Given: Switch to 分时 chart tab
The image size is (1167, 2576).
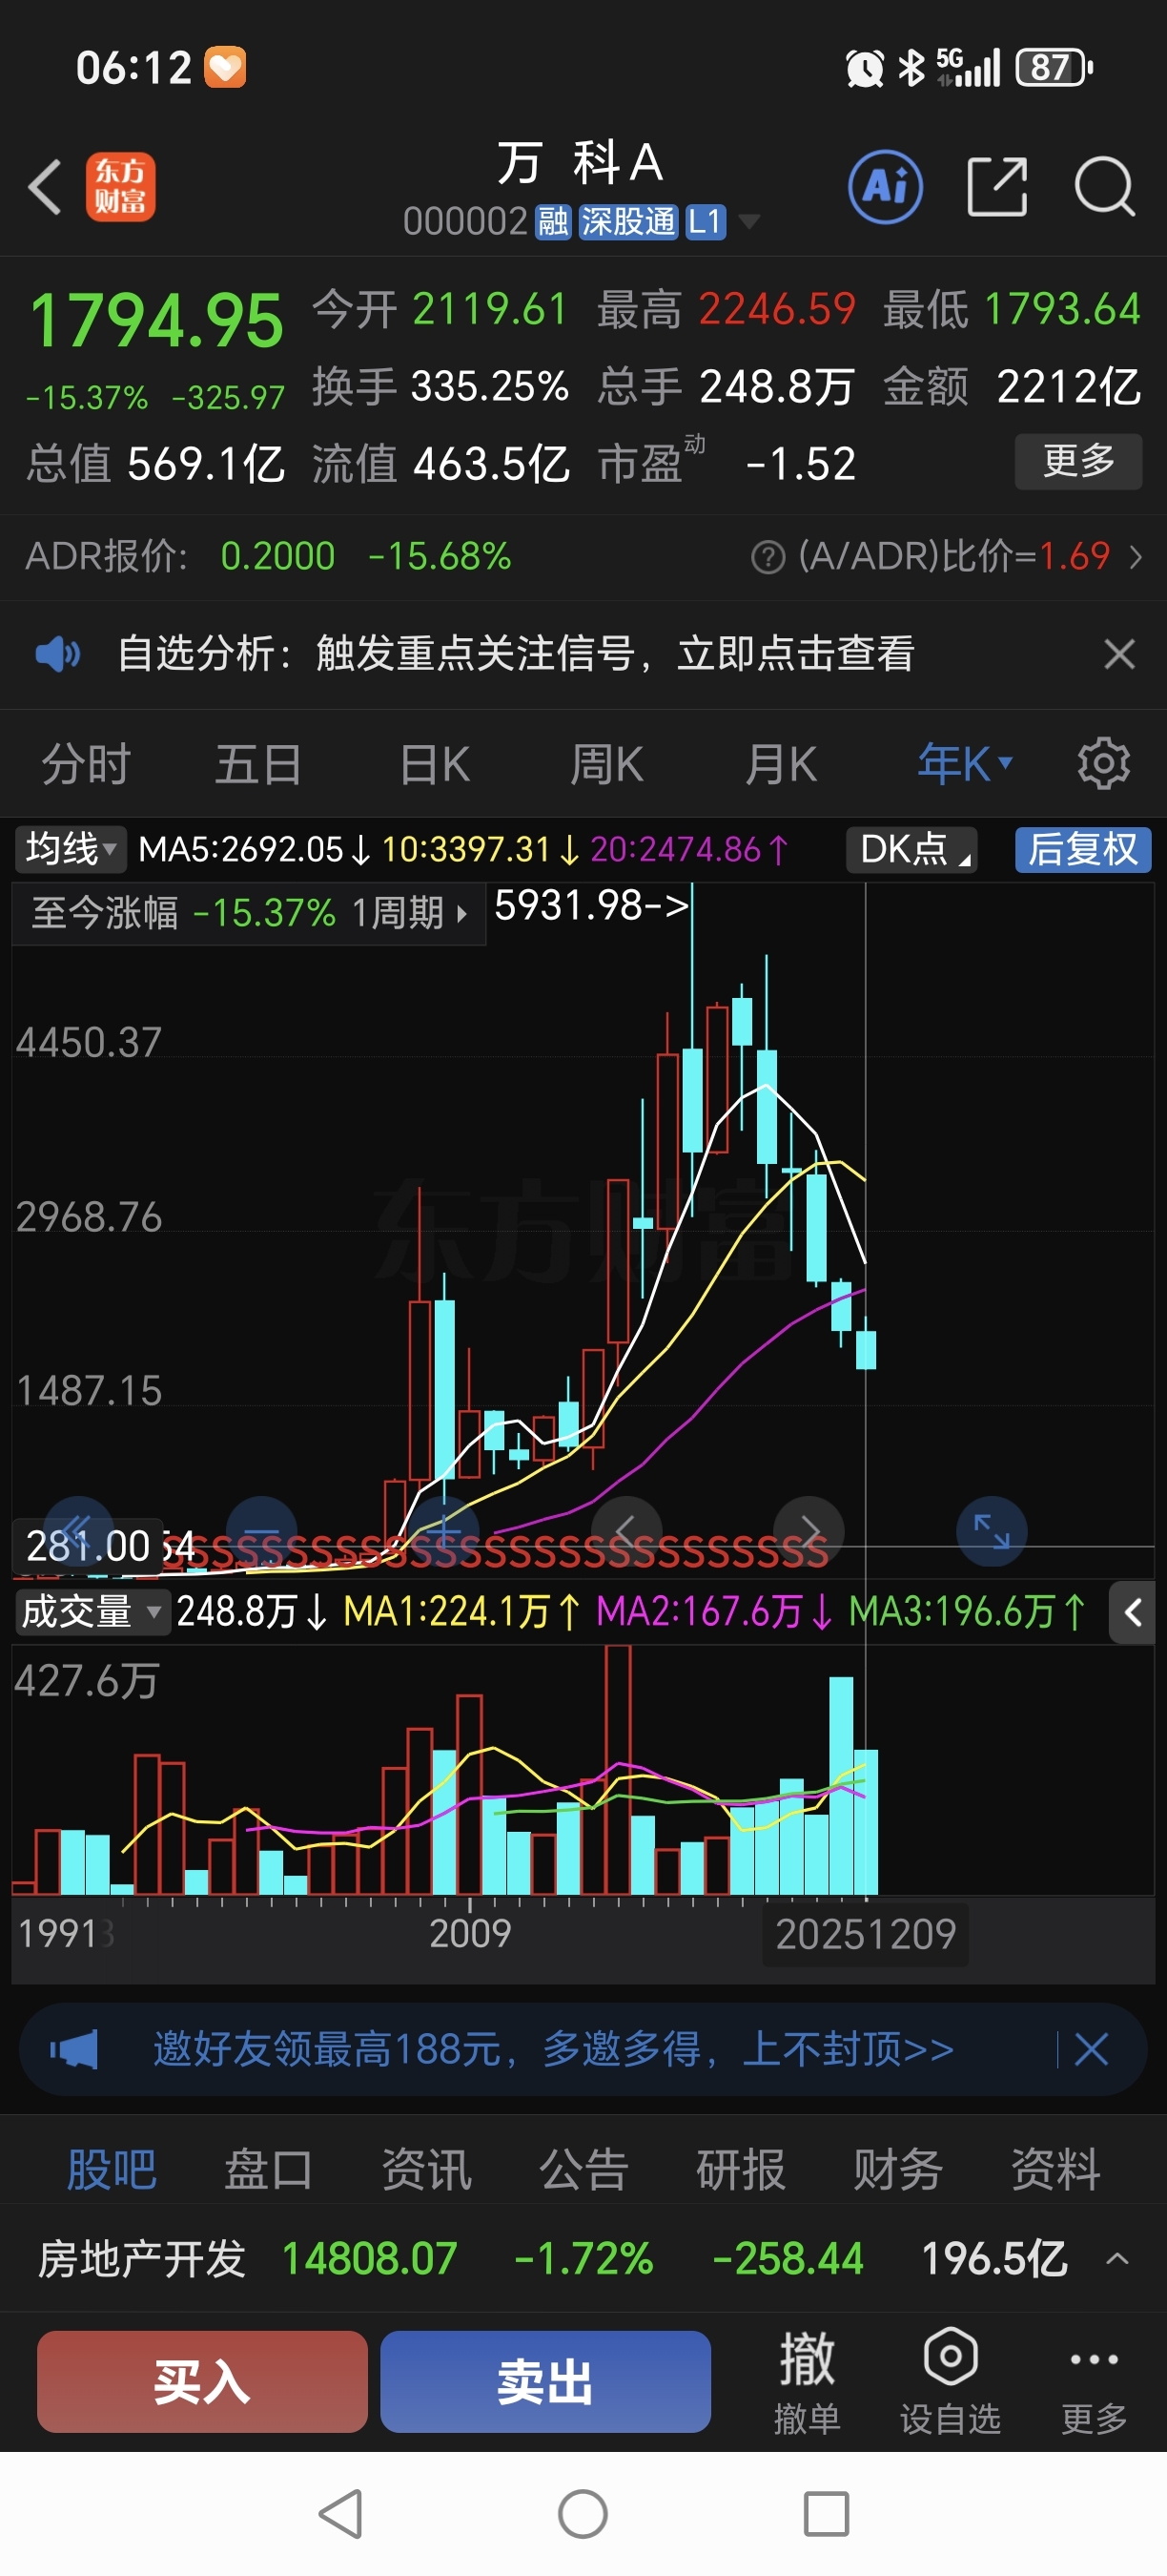Looking at the screenshot, I should 86,764.
